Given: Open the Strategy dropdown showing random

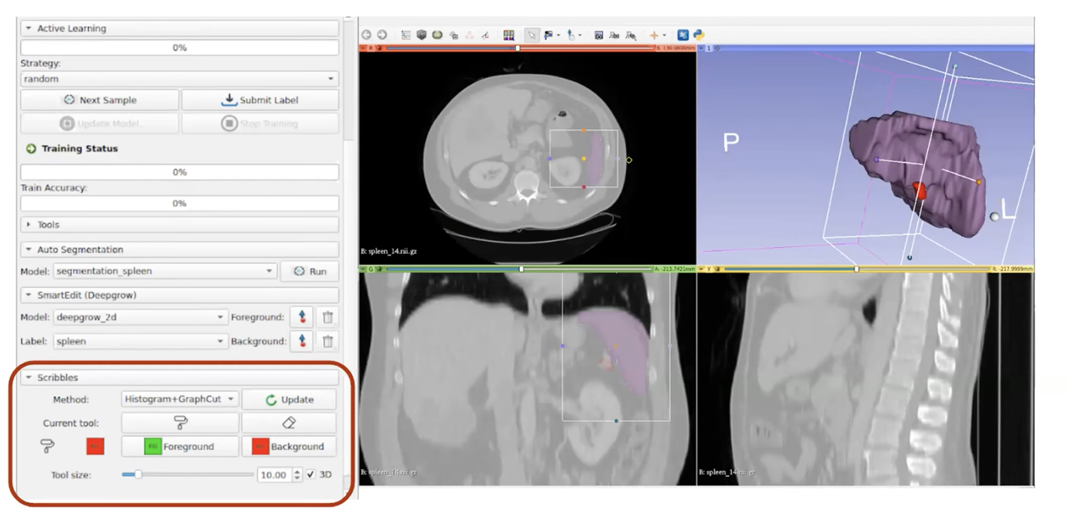Looking at the screenshot, I should (179, 79).
